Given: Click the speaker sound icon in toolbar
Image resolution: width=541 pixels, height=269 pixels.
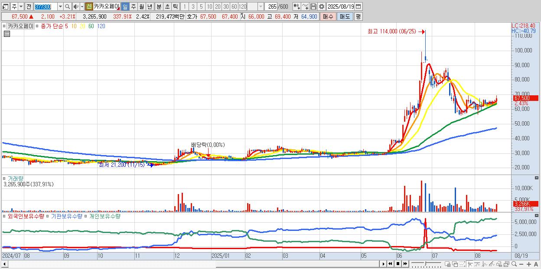Looking at the screenshot, I should point(76,6).
